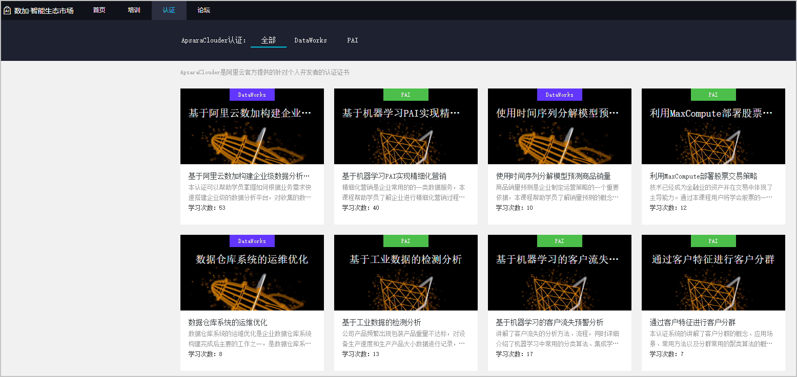Click description starting 技术已经成为金融业的资产
Screen dimensions: 797x377
[x=711, y=192]
